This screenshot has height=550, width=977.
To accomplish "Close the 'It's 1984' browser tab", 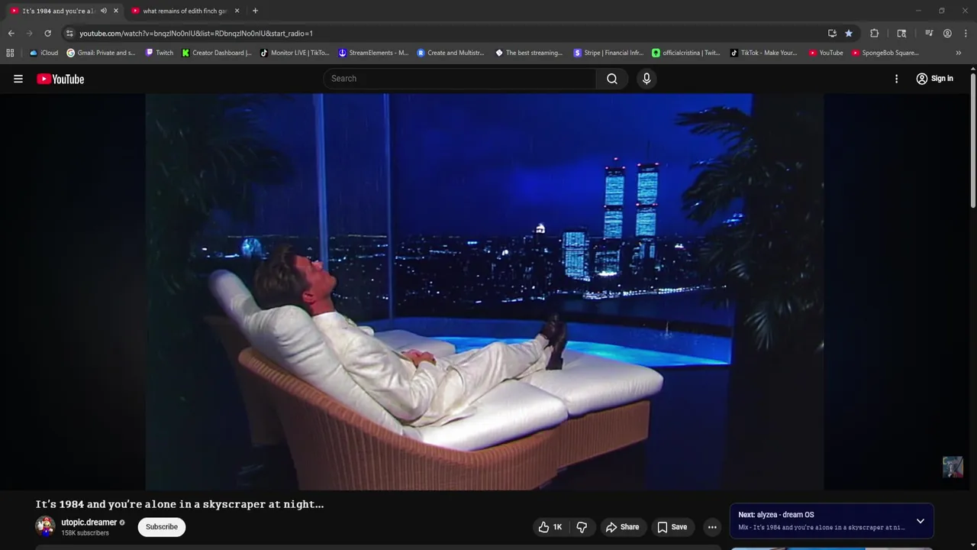I will pos(116,11).
